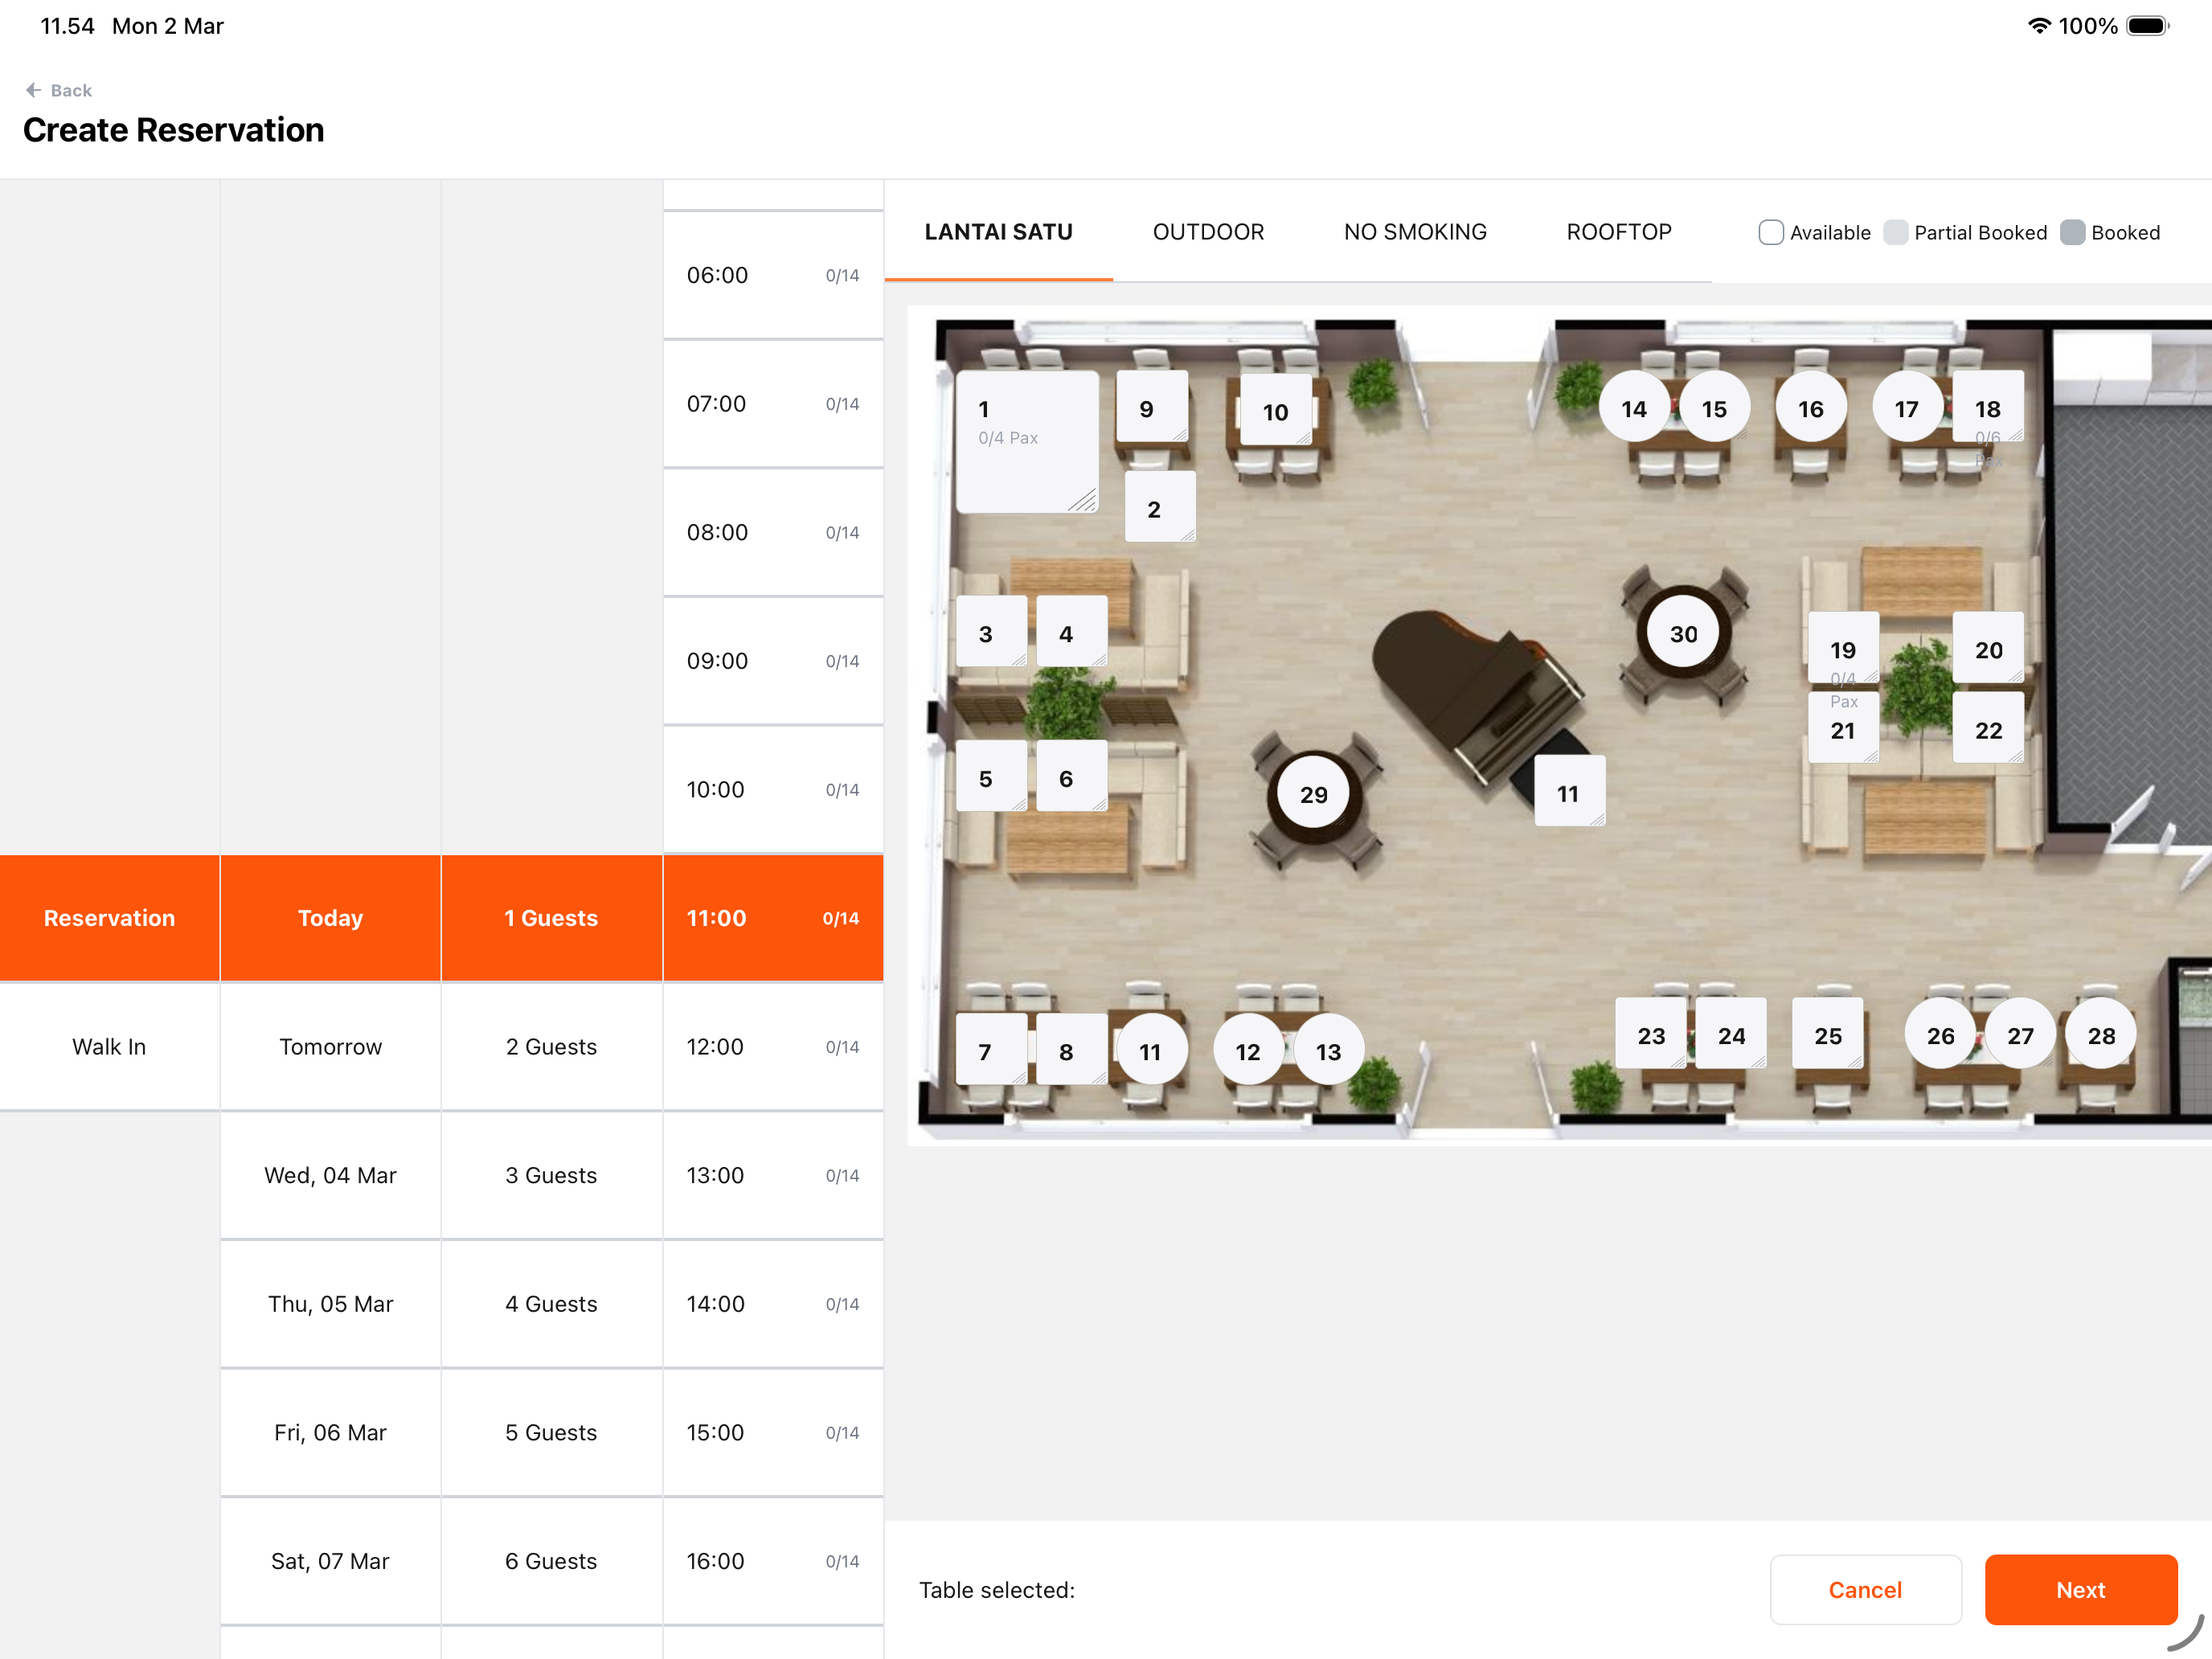2212x1659 pixels.
Task: Select table 10 on floor plan
Action: coord(1276,410)
